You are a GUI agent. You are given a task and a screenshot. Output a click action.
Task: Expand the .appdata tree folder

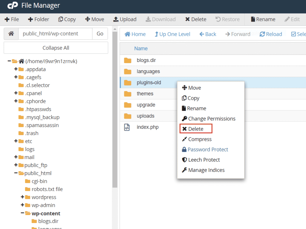click(16, 69)
